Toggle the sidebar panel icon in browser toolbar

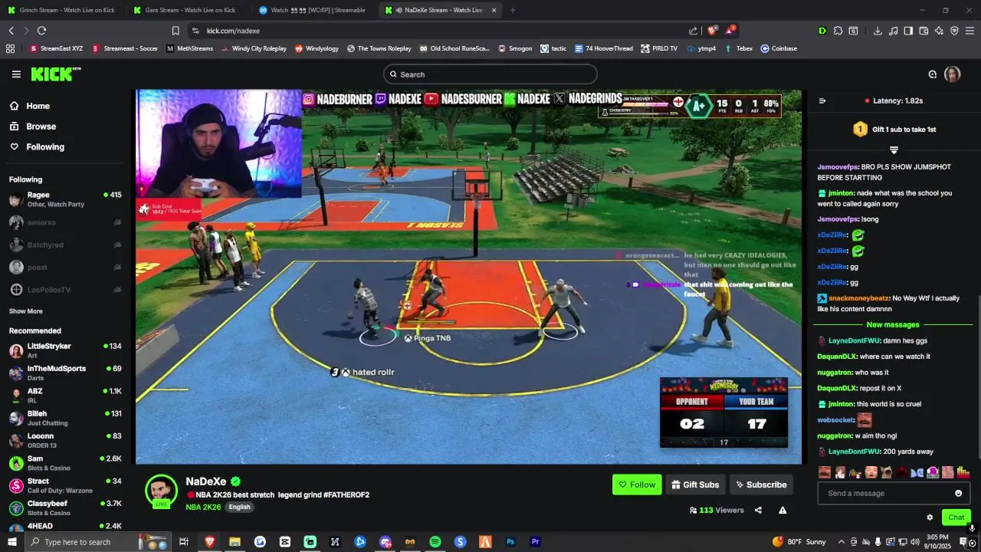[908, 31]
